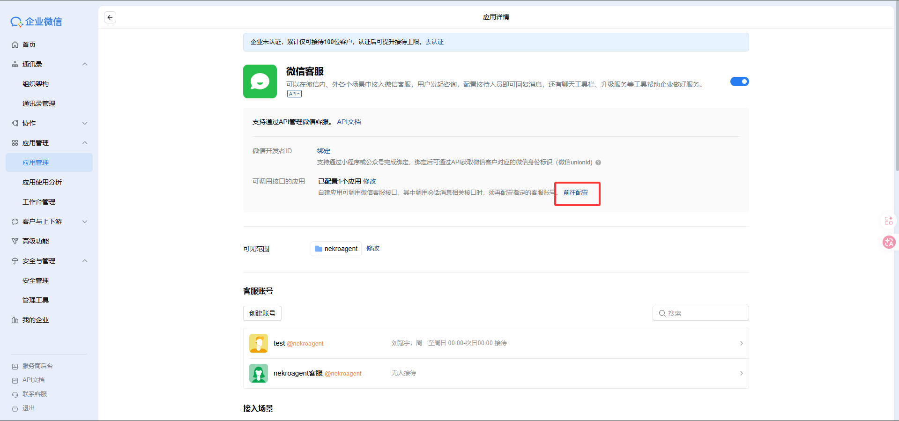Click 修改 next to 已配置1个应用
This screenshot has width=899, height=421.
pos(370,181)
